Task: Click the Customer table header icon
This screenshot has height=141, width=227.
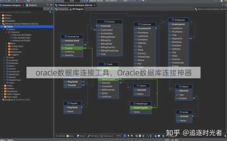Action: coord(140,24)
